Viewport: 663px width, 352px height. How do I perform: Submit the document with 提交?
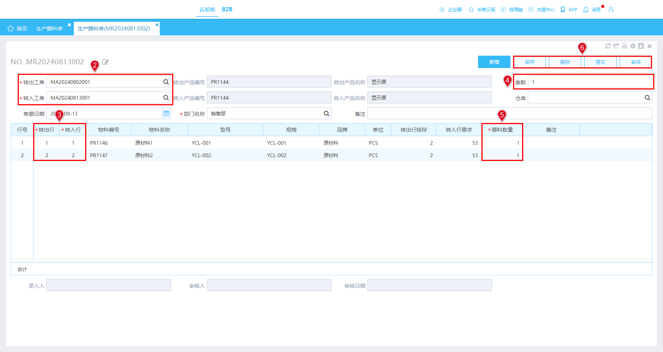[x=600, y=62]
